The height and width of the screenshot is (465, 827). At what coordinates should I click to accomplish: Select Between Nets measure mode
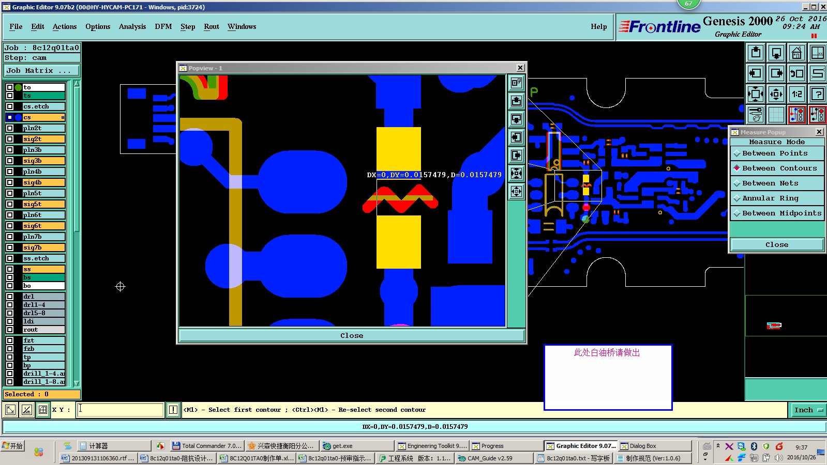776,183
